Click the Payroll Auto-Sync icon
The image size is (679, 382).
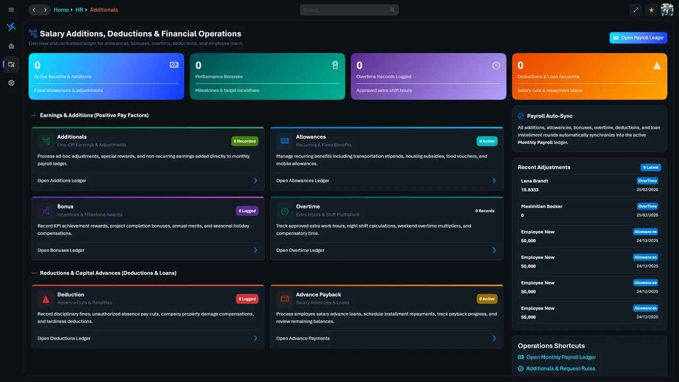click(x=521, y=116)
